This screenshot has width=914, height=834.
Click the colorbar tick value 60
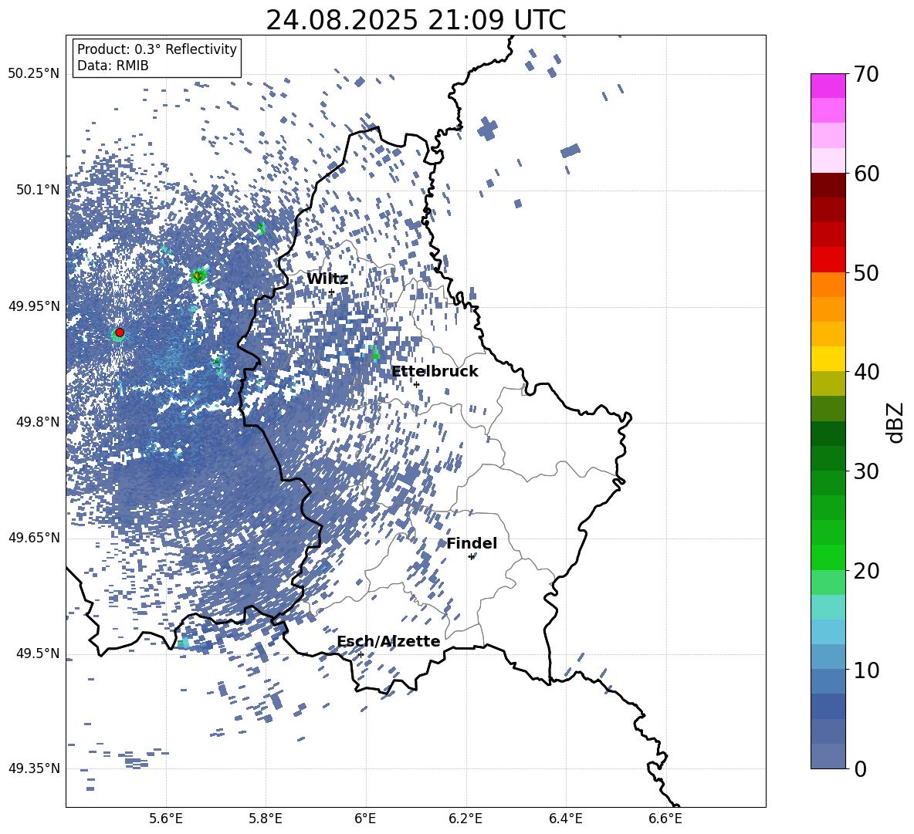[866, 174]
